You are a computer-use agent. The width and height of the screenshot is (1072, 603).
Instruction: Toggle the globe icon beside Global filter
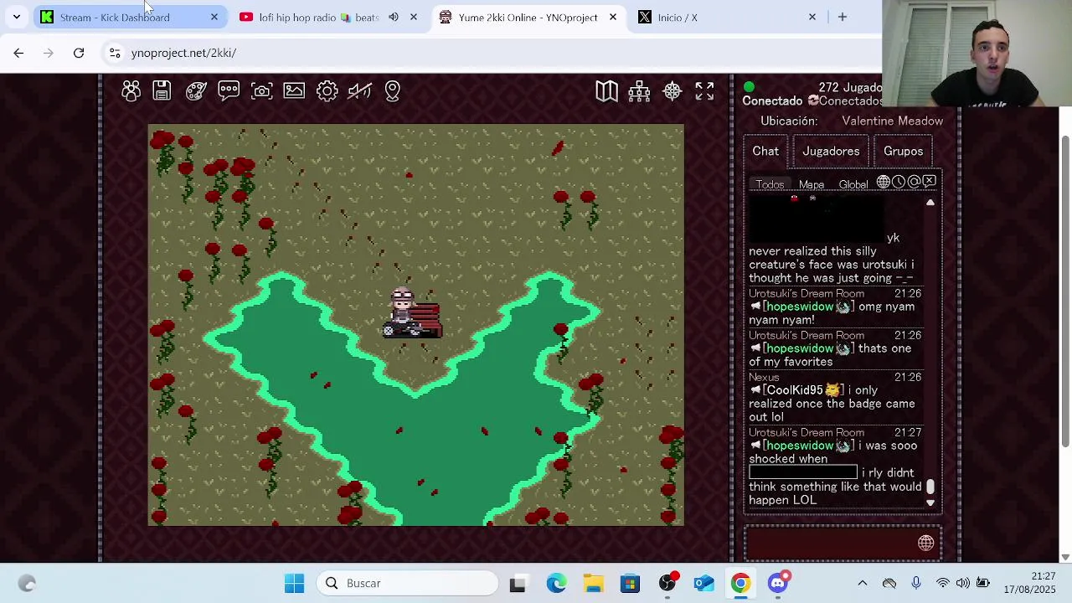[884, 182]
